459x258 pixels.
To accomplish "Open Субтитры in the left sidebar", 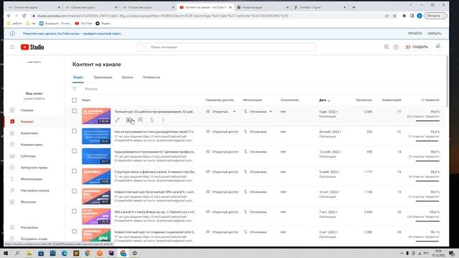I will coord(28,156).
